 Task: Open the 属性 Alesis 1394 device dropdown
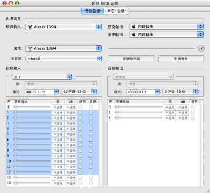click(x=64, y=48)
